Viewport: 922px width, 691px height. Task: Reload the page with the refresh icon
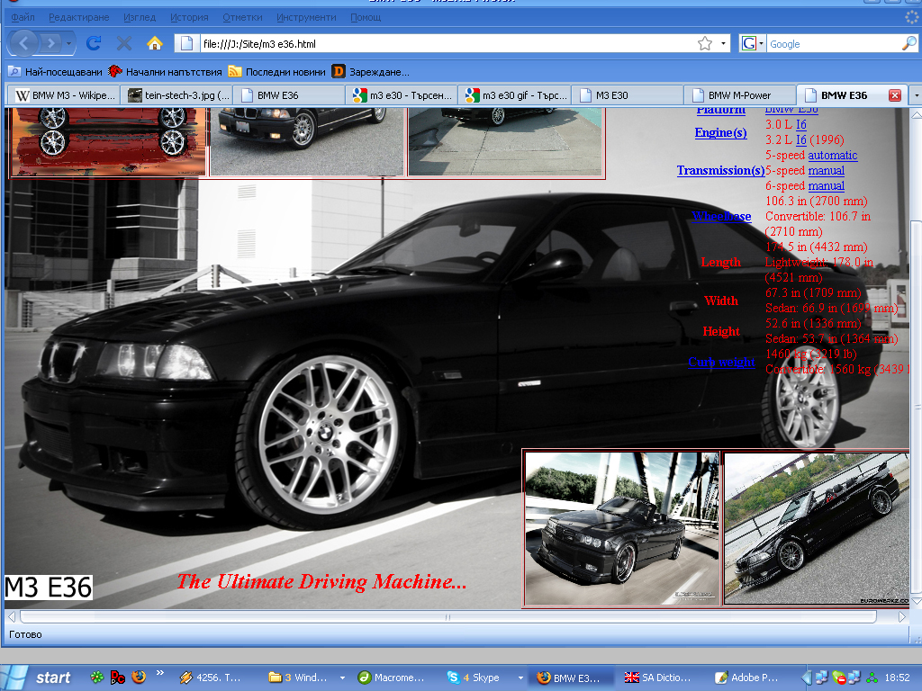[x=94, y=43]
